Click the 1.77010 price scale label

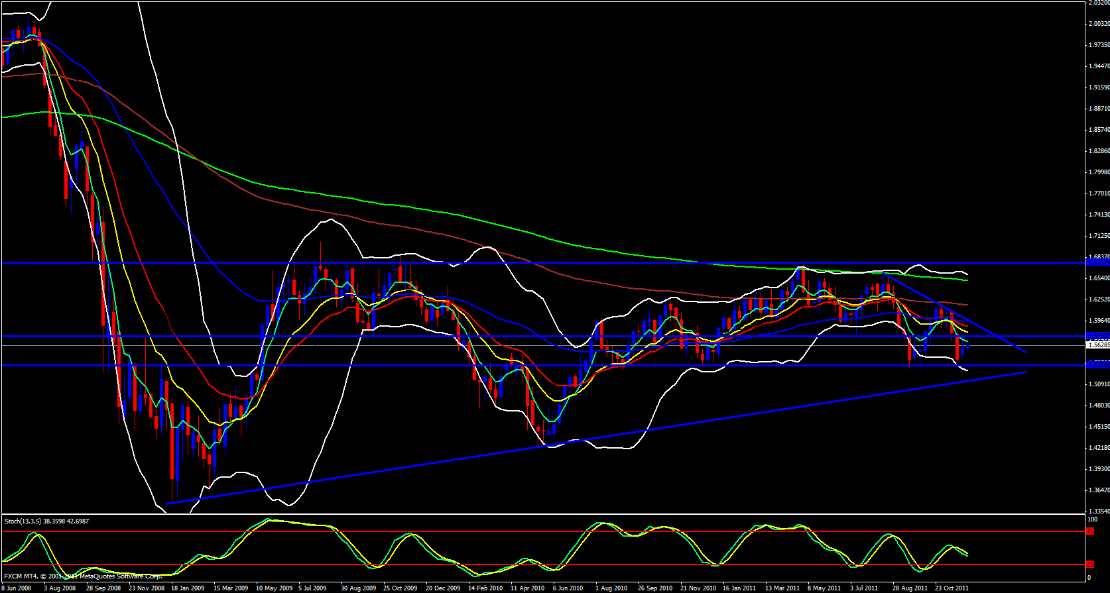(x=1097, y=193)
